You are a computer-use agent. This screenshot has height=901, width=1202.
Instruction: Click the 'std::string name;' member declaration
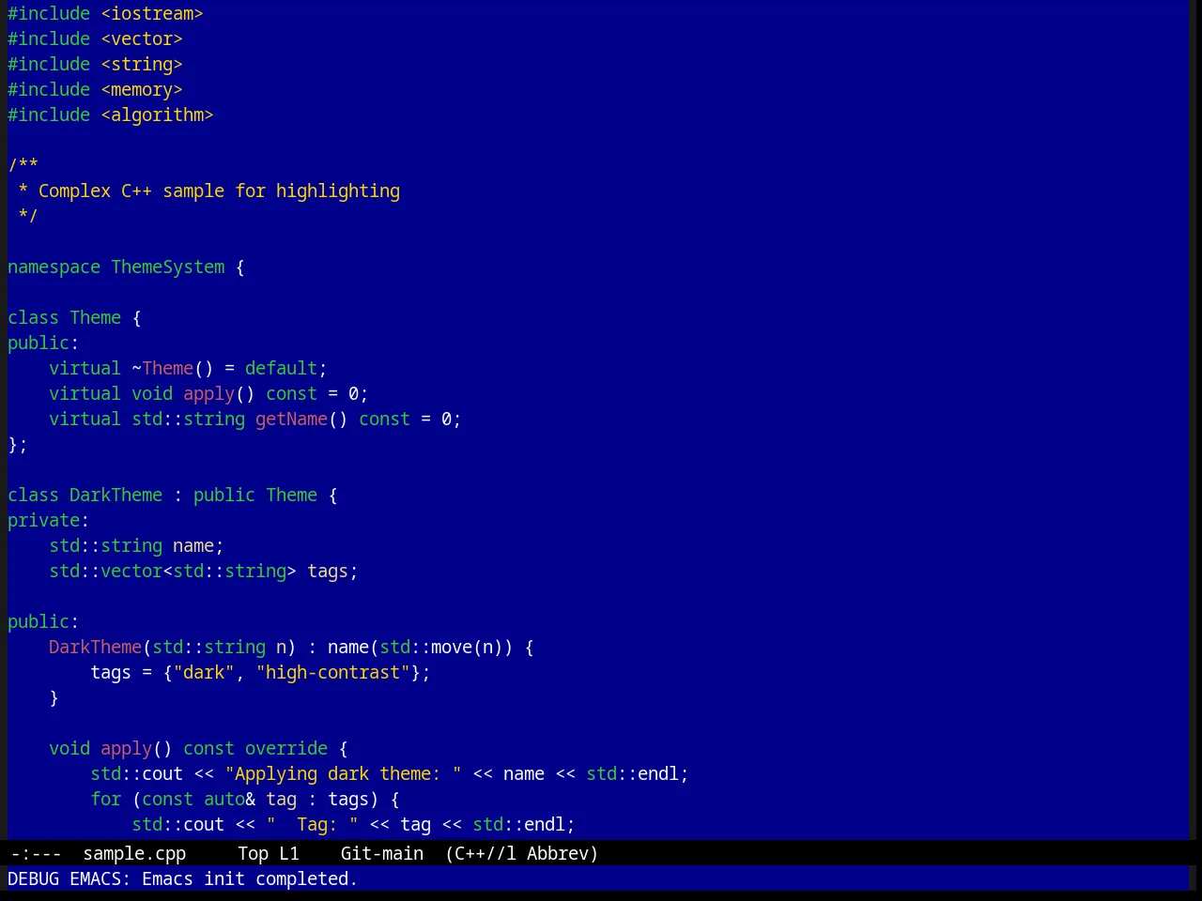(x=136, y=545)
